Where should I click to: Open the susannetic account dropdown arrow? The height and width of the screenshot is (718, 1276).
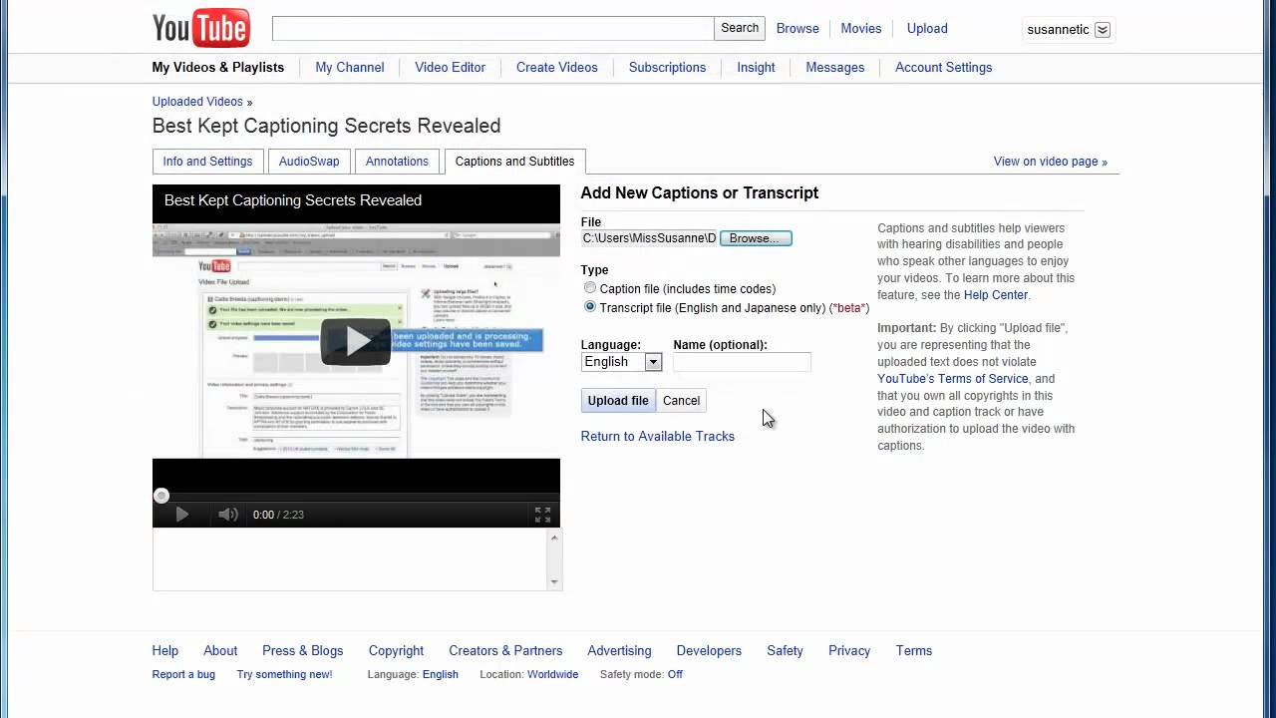tap(1103, 30)
